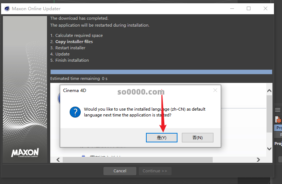282x184 pixels.
Task: Click the download progress bar
Action: click(x=161, y=72)
